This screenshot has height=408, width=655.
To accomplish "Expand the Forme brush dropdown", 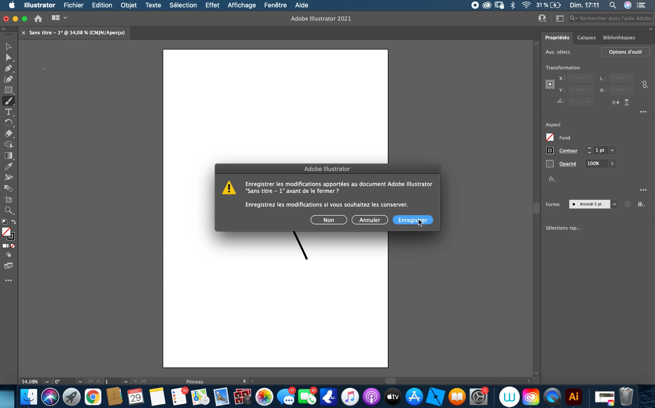I will 615,204.
